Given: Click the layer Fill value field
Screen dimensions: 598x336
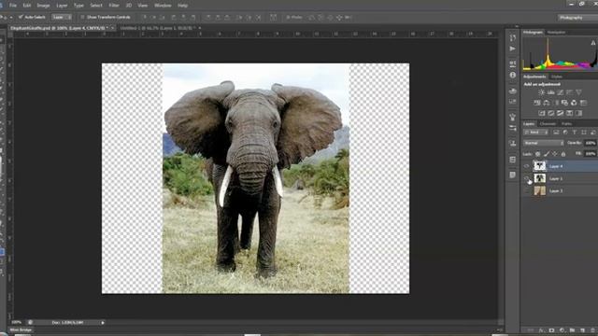Looking at the screenshot, I should click(591, 154).
